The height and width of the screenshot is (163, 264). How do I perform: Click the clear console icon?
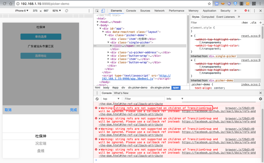[x=97, y=99]
